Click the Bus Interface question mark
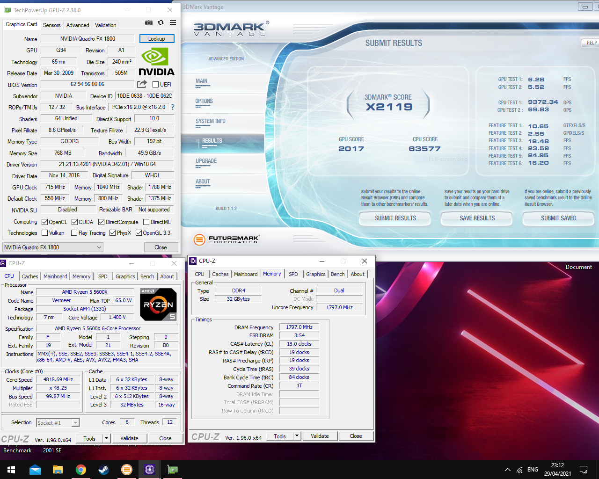This screenshot has height=479, width=599. [172, 107]
